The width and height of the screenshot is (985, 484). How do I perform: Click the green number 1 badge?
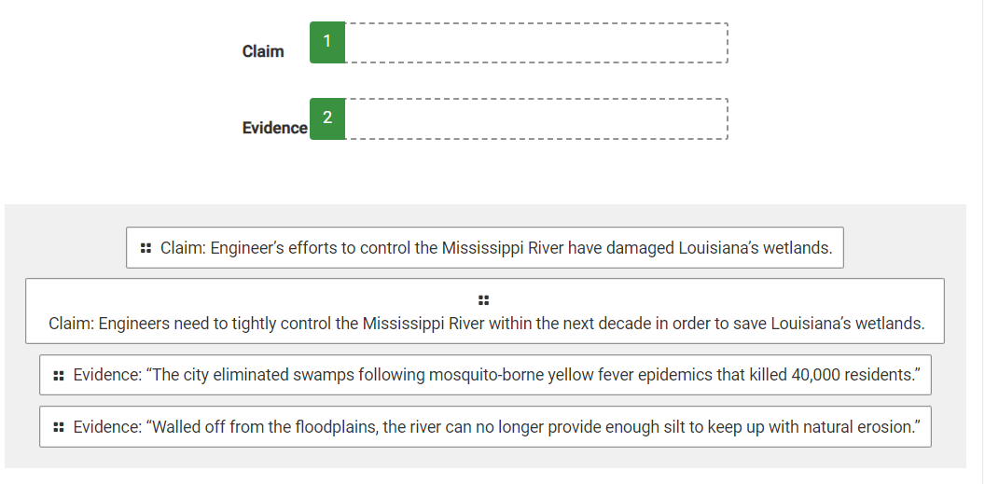pos(327,42)
